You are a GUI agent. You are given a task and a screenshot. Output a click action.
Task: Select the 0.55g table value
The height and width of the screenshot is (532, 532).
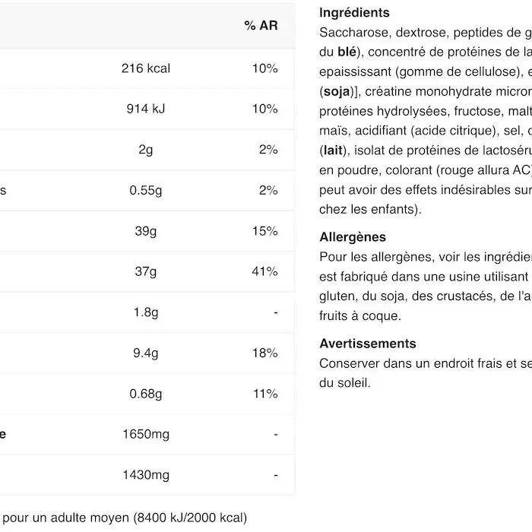coord(145,190)
